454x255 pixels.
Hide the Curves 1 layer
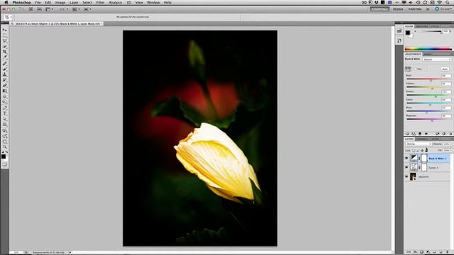pyautogui.click(x=406, y=167)
